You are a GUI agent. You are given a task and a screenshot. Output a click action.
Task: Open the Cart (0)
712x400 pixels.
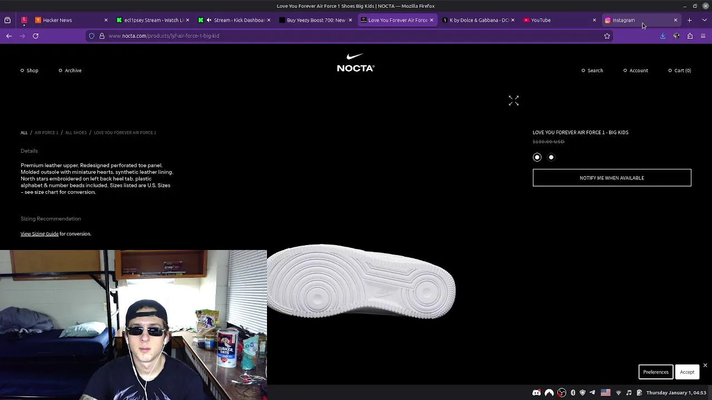pyautogui.click(x=680, y=71)
